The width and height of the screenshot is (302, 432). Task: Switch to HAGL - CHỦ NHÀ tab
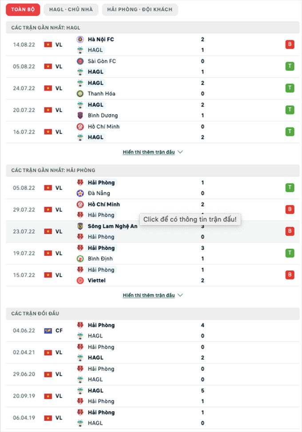tap(71, 9)
